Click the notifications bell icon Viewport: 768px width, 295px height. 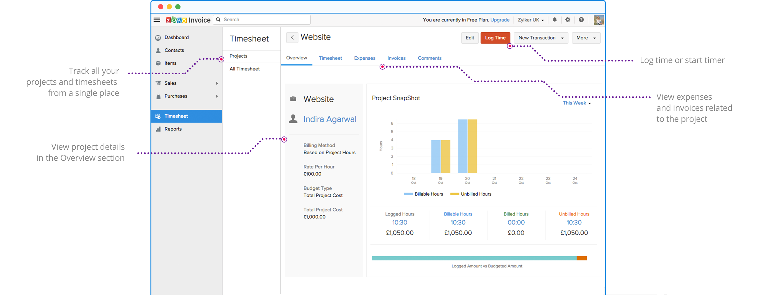point(555,20)
